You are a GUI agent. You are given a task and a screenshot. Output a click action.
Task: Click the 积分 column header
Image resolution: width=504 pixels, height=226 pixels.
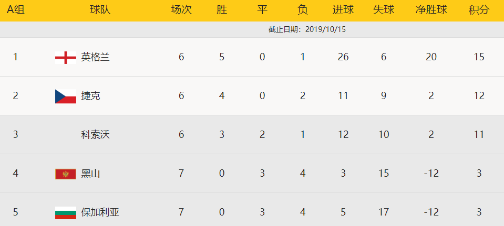(x=479, y=10)
